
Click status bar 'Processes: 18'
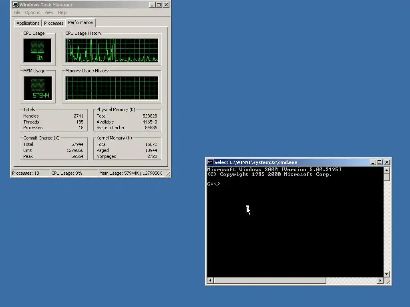(x=30, y=173)
